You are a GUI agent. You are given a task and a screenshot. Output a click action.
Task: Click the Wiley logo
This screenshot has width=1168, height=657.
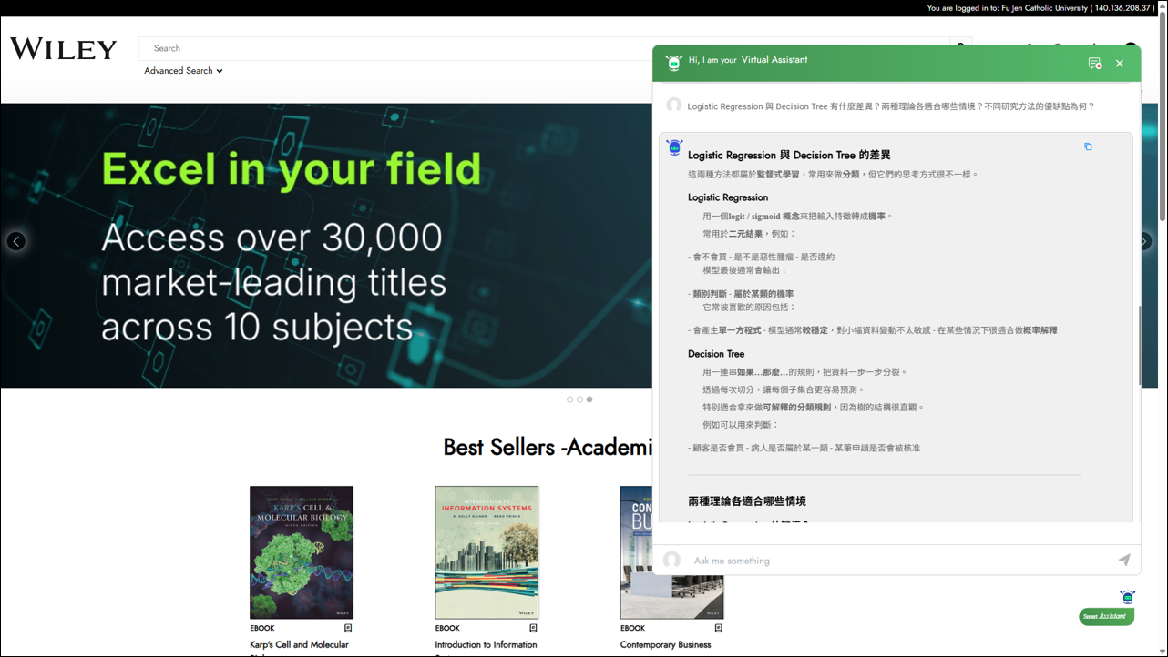pyautogui.click(x=64, y=49)
